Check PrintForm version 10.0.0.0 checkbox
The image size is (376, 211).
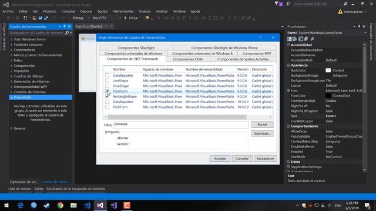pyautogui.click(x=107, y=107)
